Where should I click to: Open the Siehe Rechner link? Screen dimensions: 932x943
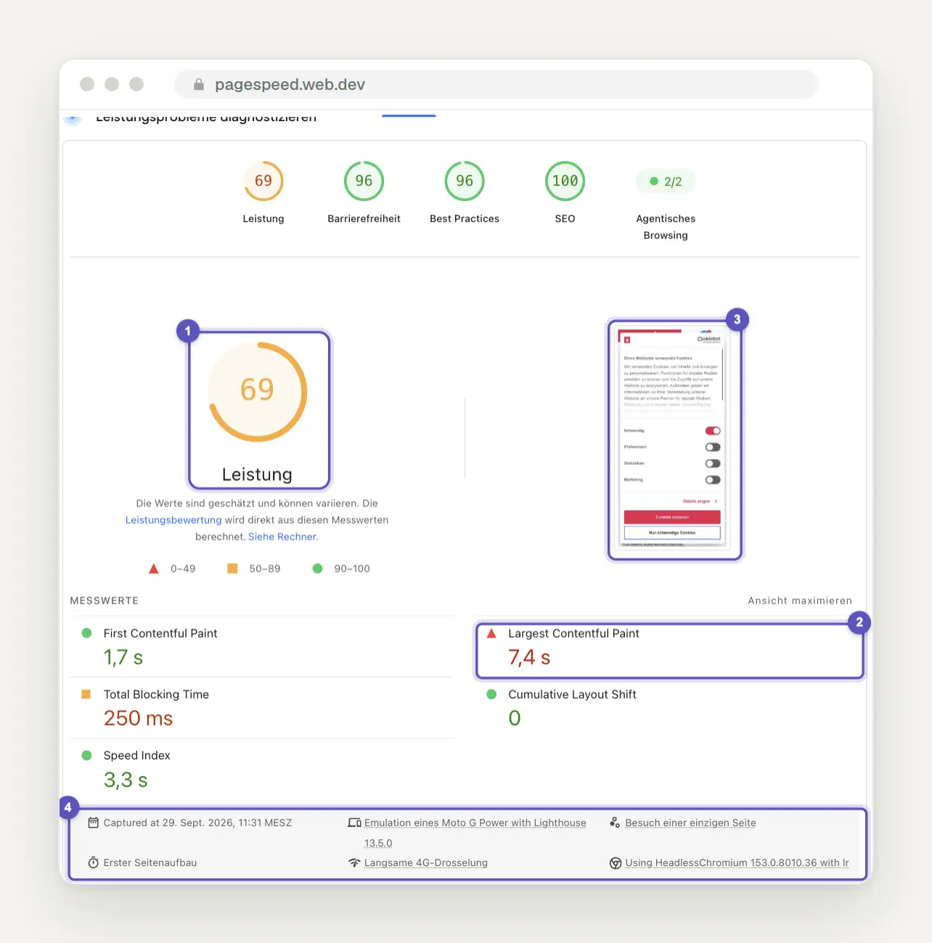pos(283,537)
